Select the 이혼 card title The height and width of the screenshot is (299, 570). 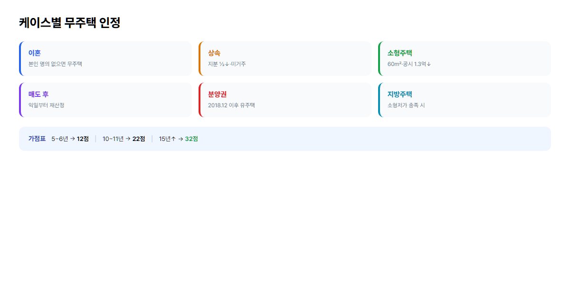35,53
